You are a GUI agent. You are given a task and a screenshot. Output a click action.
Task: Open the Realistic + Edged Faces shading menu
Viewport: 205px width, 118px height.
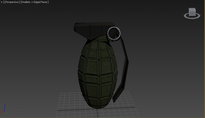tap(35, 2)
